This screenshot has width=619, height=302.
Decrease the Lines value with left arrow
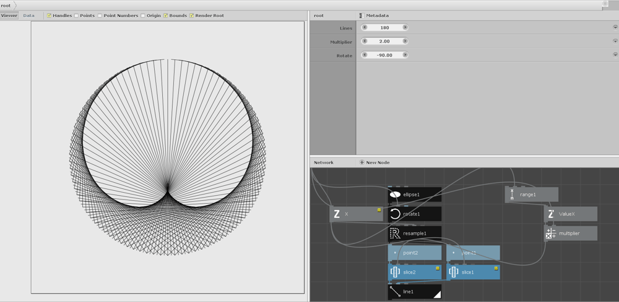point(365,28)
